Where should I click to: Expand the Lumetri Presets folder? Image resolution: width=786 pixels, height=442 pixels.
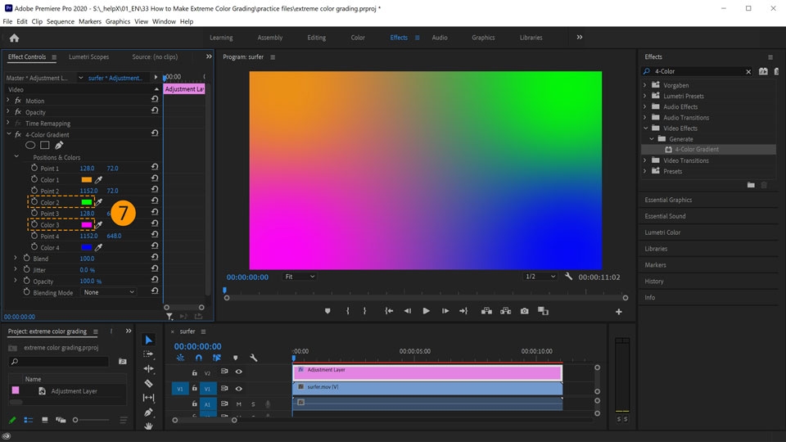coord(645,96)
